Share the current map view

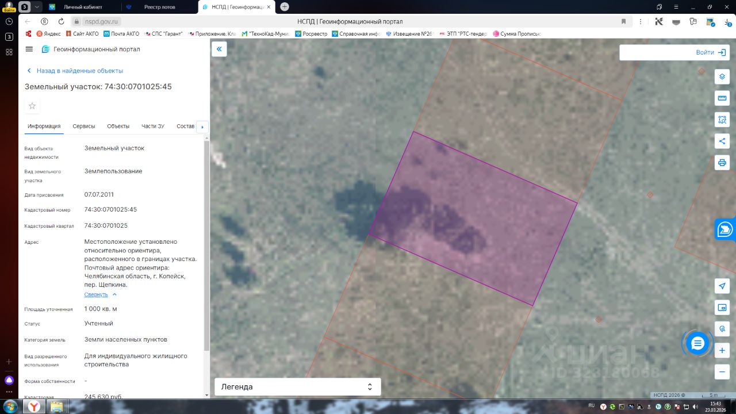pos(722,141)
